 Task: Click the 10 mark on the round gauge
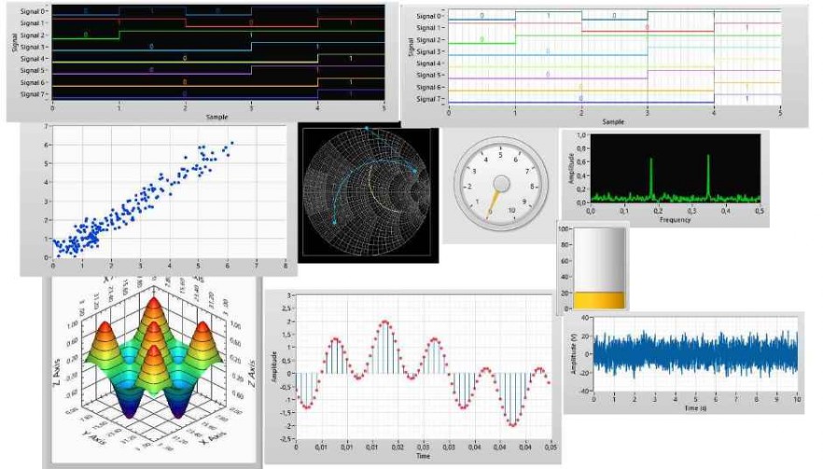coord(511,211)
